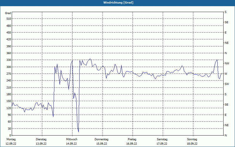Click the 210 degree tick label
The height and width of the screenshot is (147, 235).
coord(9,87)
